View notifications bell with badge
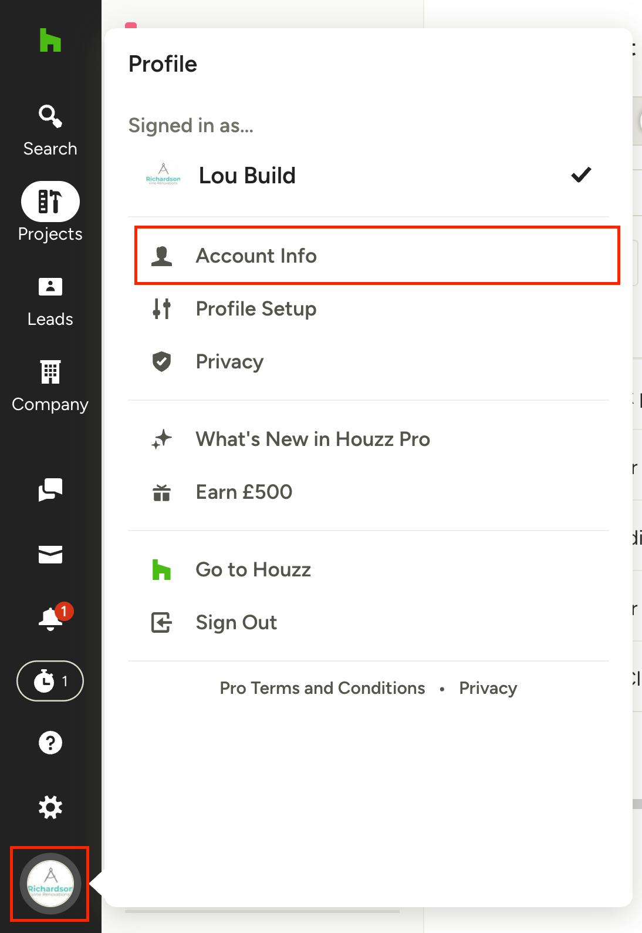 tap(55, 617)
